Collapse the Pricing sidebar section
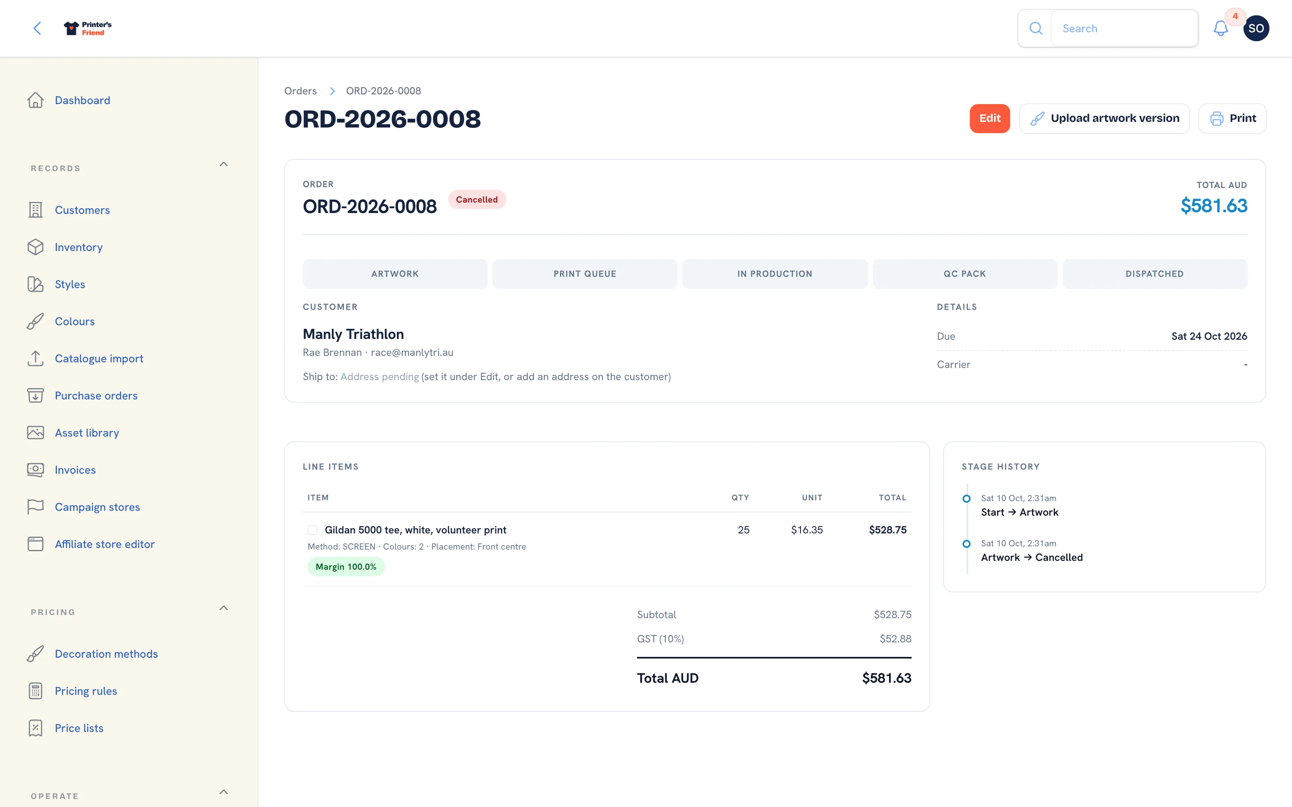Screen dimensions: 1292x807 pyautogui.click(x=224, y=608)
